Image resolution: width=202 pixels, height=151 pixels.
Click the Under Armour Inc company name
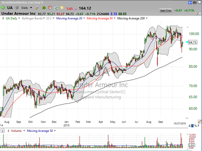pos(19,13)
